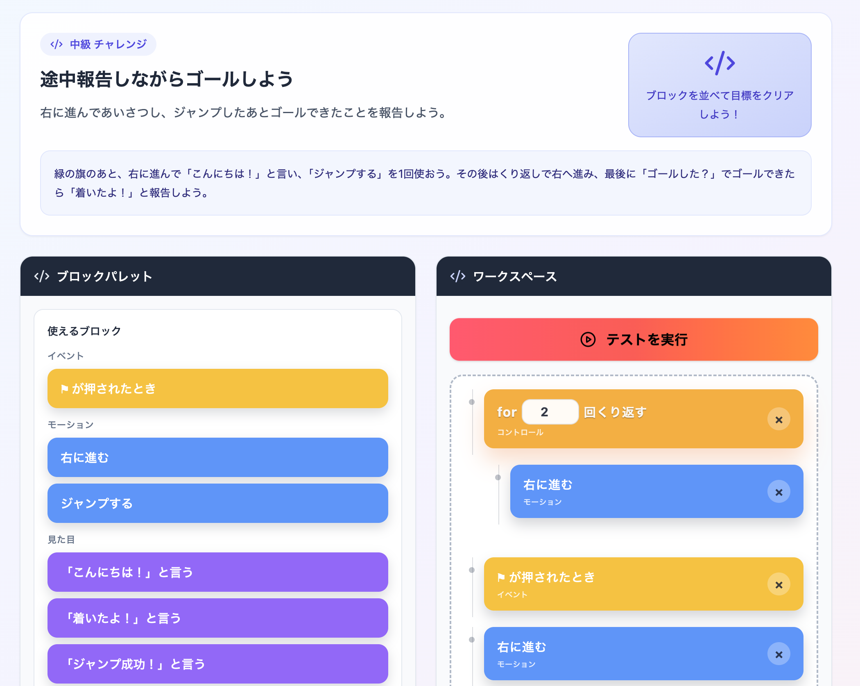
Task: Click the code icon in ブロックパレット header
Action: pyautogui.click(x=42, y=276)
